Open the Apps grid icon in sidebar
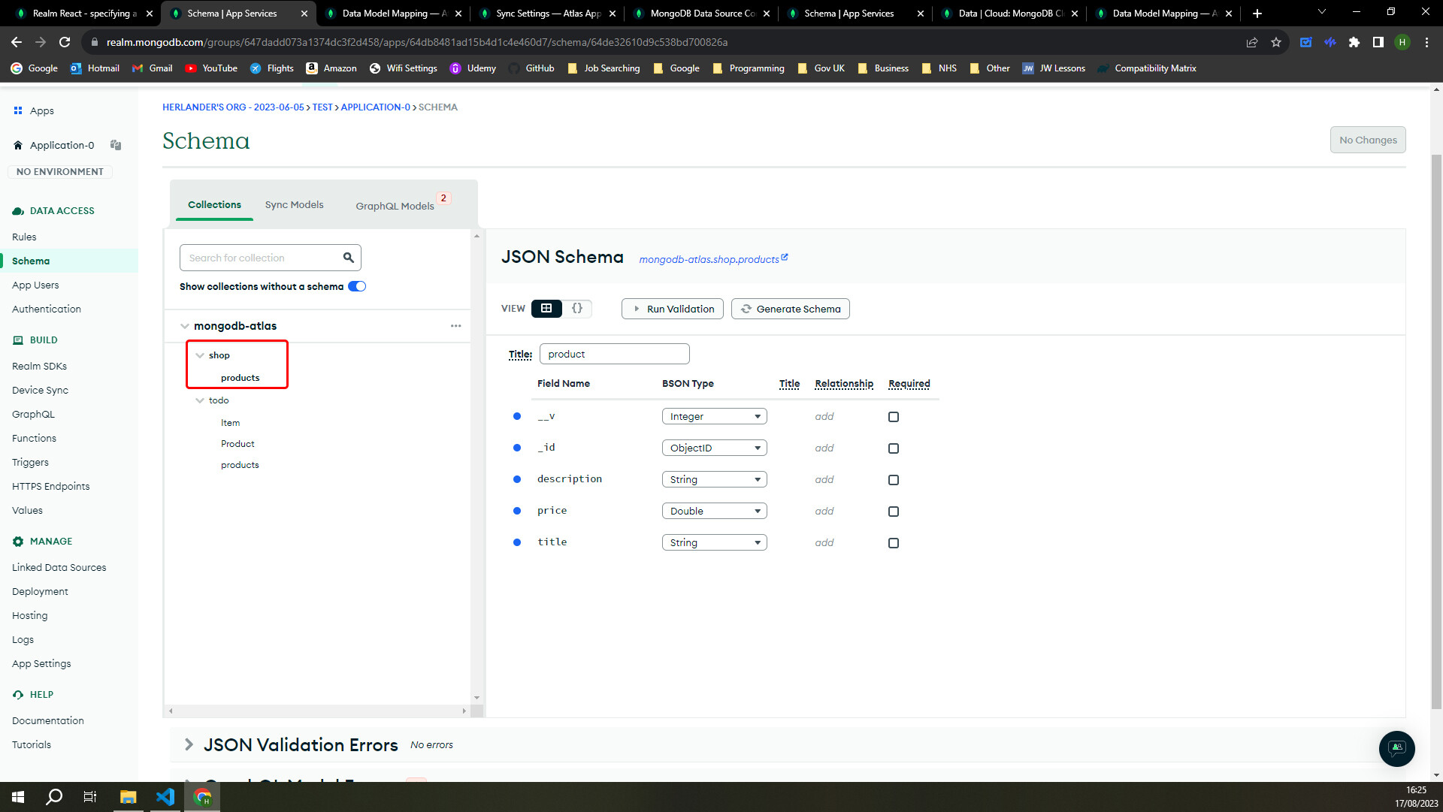1443x812 pixels. click(x=18, y=110)
